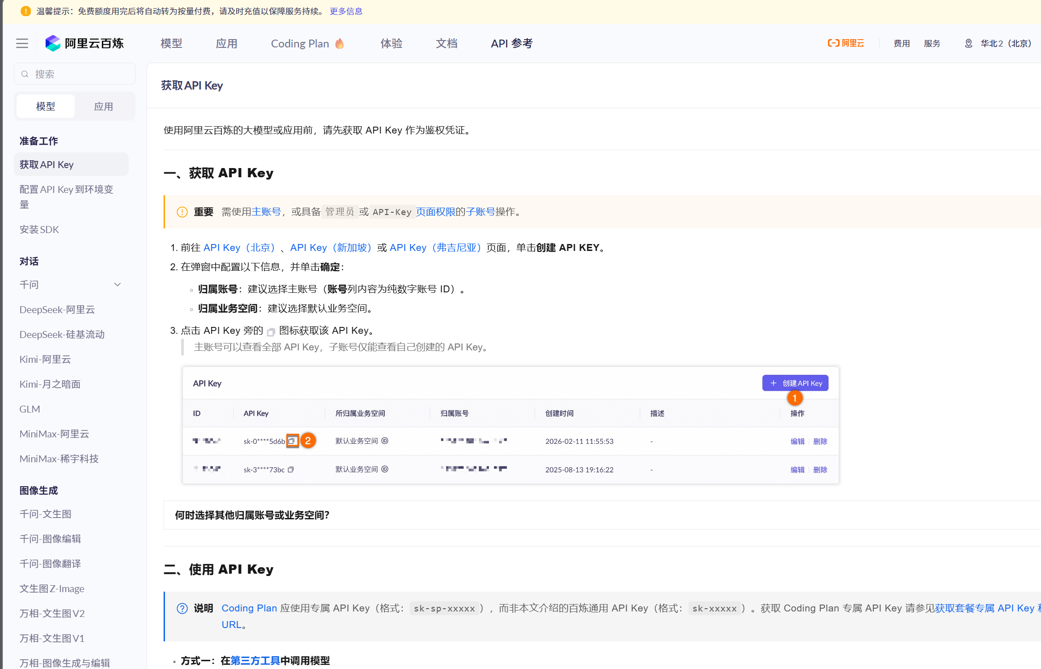Viewport: 1041px width, 669px height.
Task: Click the location pin region icon
Action: coord(968,43)
